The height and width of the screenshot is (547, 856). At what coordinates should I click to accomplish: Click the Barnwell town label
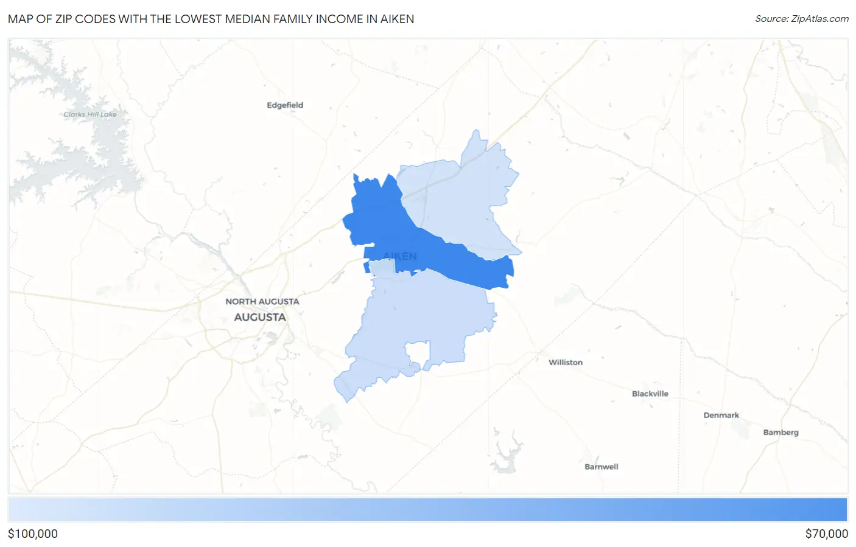[x=602, y=467]
